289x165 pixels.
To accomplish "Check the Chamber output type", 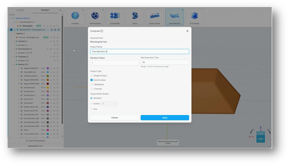I will (x=91, y=89).
